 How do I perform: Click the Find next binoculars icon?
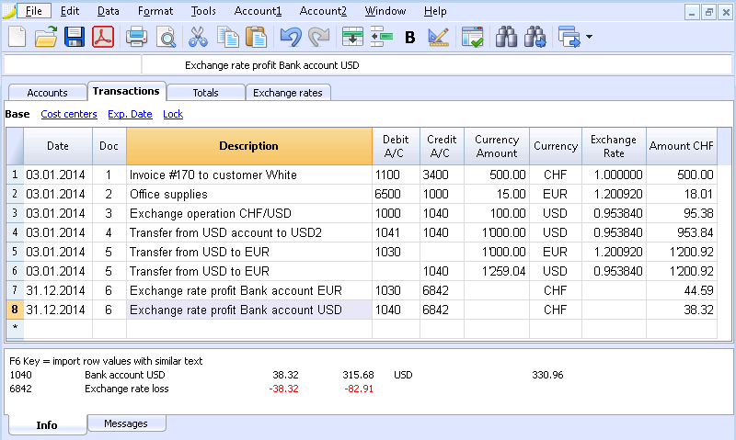(x=535, y=37)
